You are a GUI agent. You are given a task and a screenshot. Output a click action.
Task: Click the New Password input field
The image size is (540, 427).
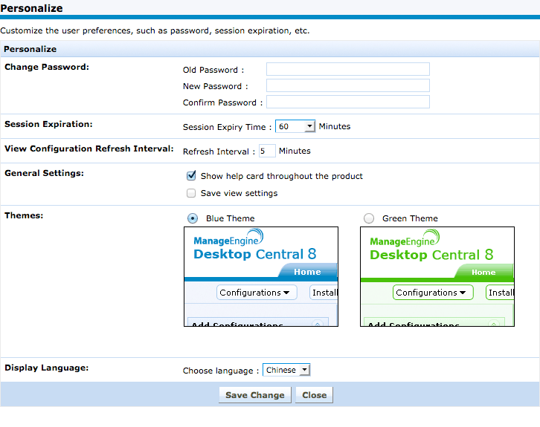[348, 85]
